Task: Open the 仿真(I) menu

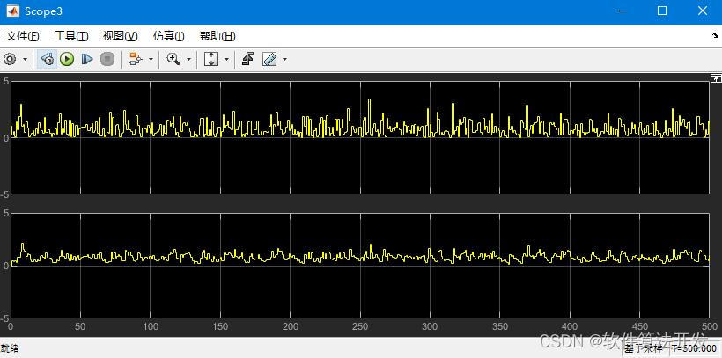Action: click(x=168, y=36)
